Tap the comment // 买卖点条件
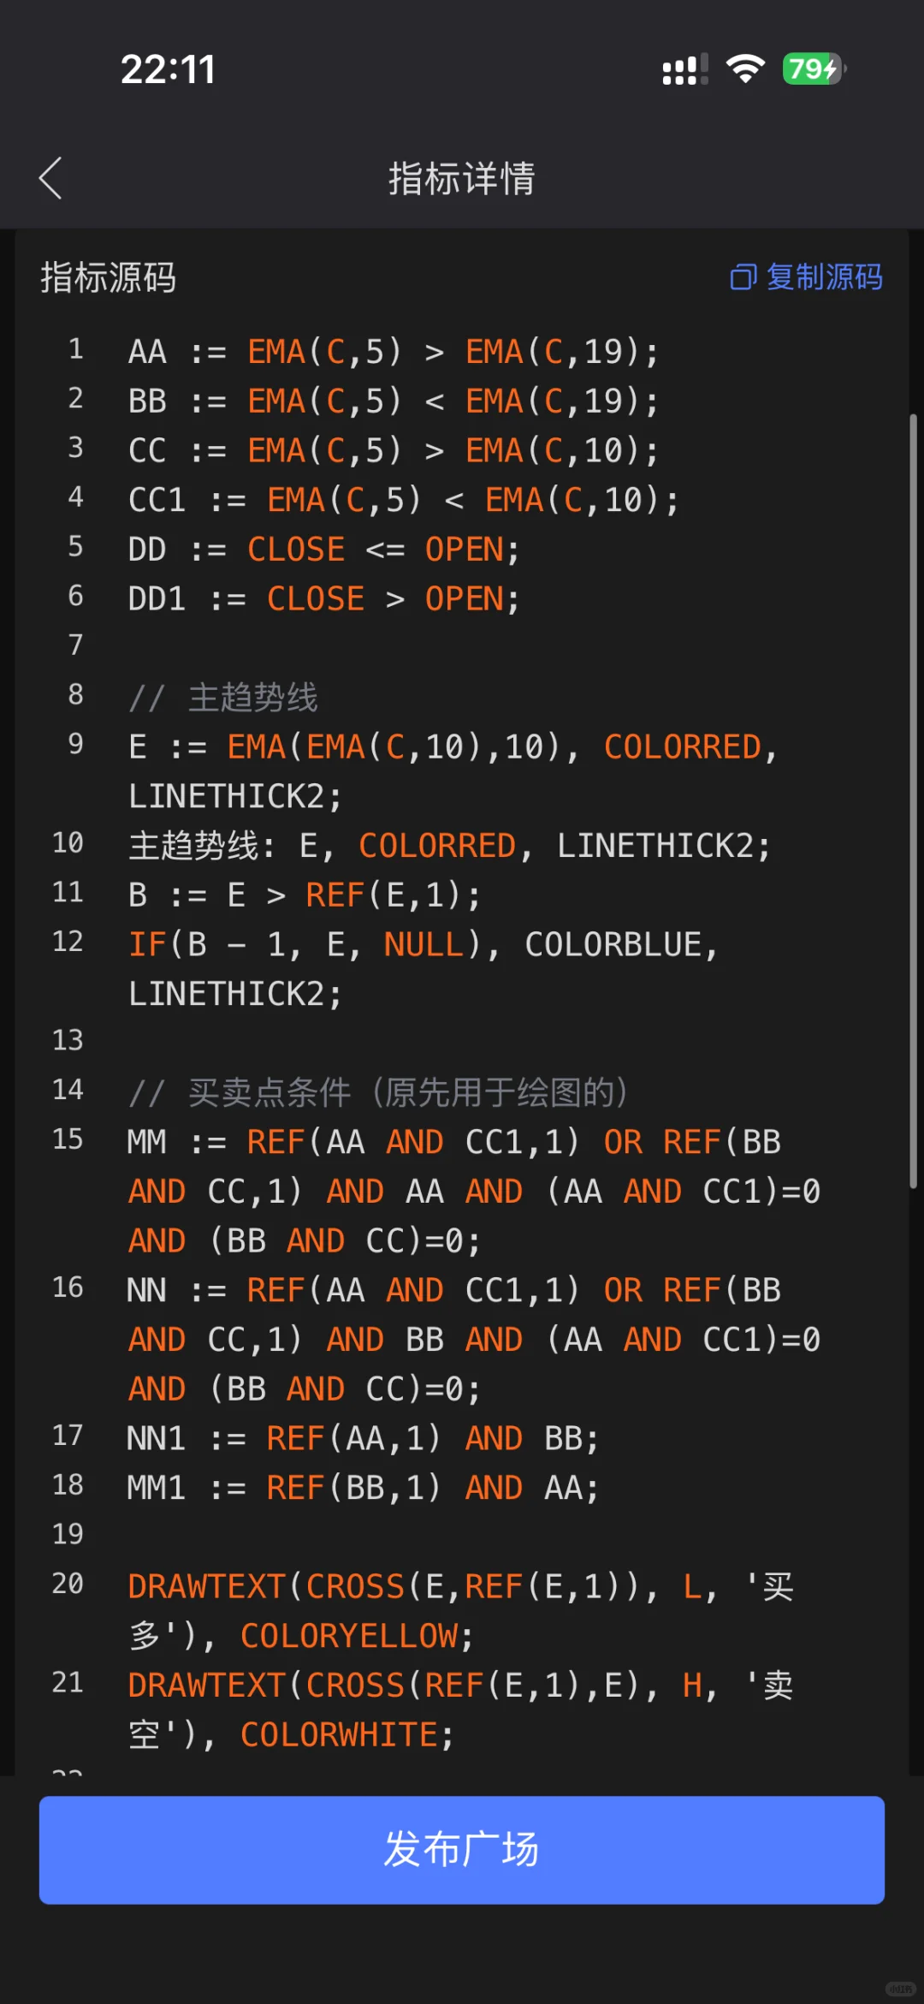The width and height of the screenshot is (924, 2004). click(378, 1093)
